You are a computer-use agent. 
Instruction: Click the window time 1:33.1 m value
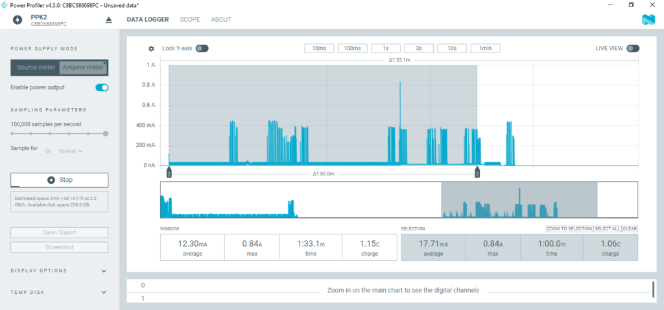click(x=311, y=243)
